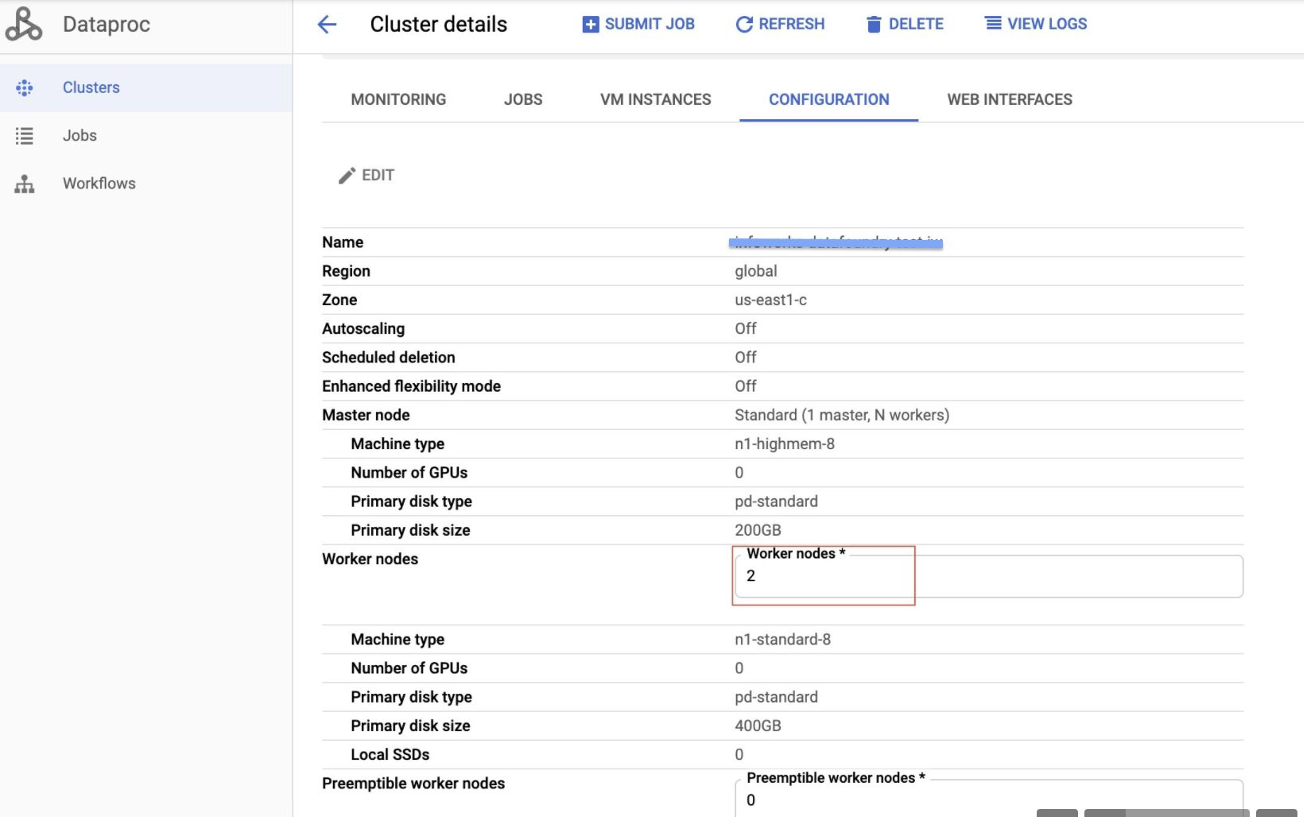
Task: Switch to the VM Instances tab
Action: [x=656, y=99]
